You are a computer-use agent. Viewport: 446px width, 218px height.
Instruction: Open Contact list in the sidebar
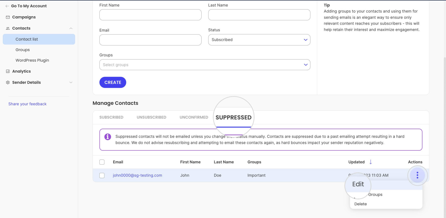39,39
